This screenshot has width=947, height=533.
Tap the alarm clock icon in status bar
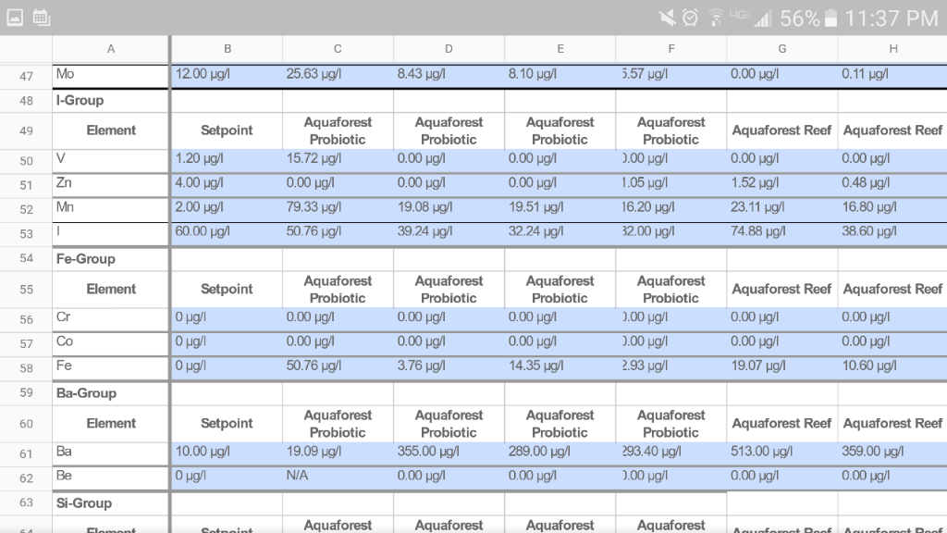(690, 19)
